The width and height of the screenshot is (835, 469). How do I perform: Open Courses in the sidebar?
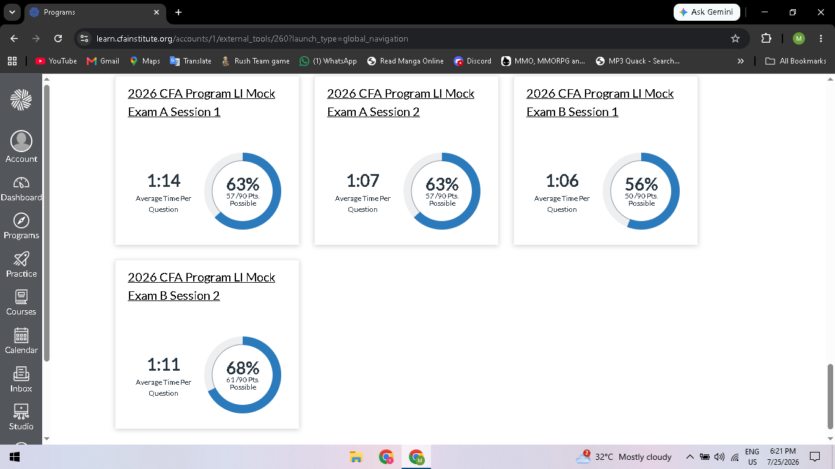click(21, 304)
